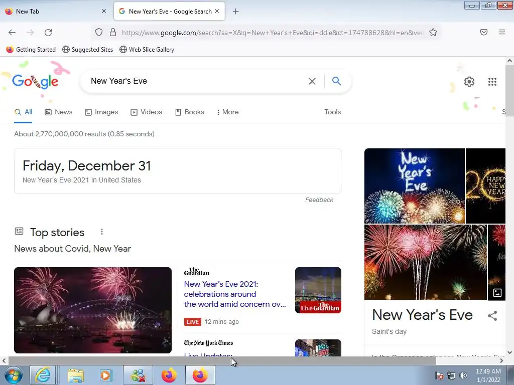Switch to News results
The image size is (514, 385).
click(59, 112)
